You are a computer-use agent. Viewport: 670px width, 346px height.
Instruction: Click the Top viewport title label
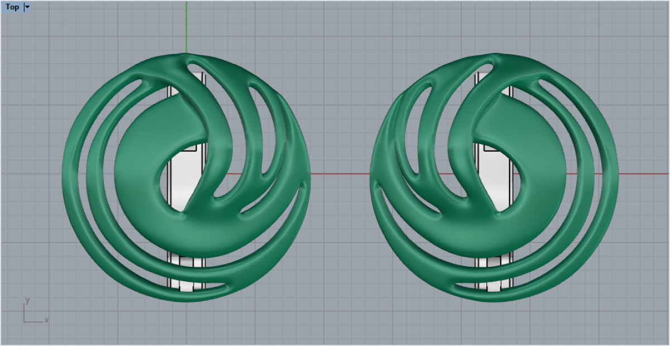coord(12,7)
